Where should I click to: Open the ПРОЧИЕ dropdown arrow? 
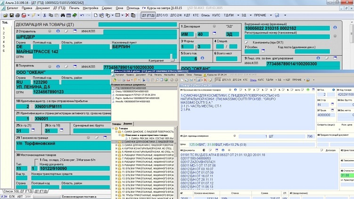(x=271, y=16)
